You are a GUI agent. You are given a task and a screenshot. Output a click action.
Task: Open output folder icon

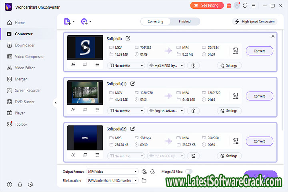point(144,181)
